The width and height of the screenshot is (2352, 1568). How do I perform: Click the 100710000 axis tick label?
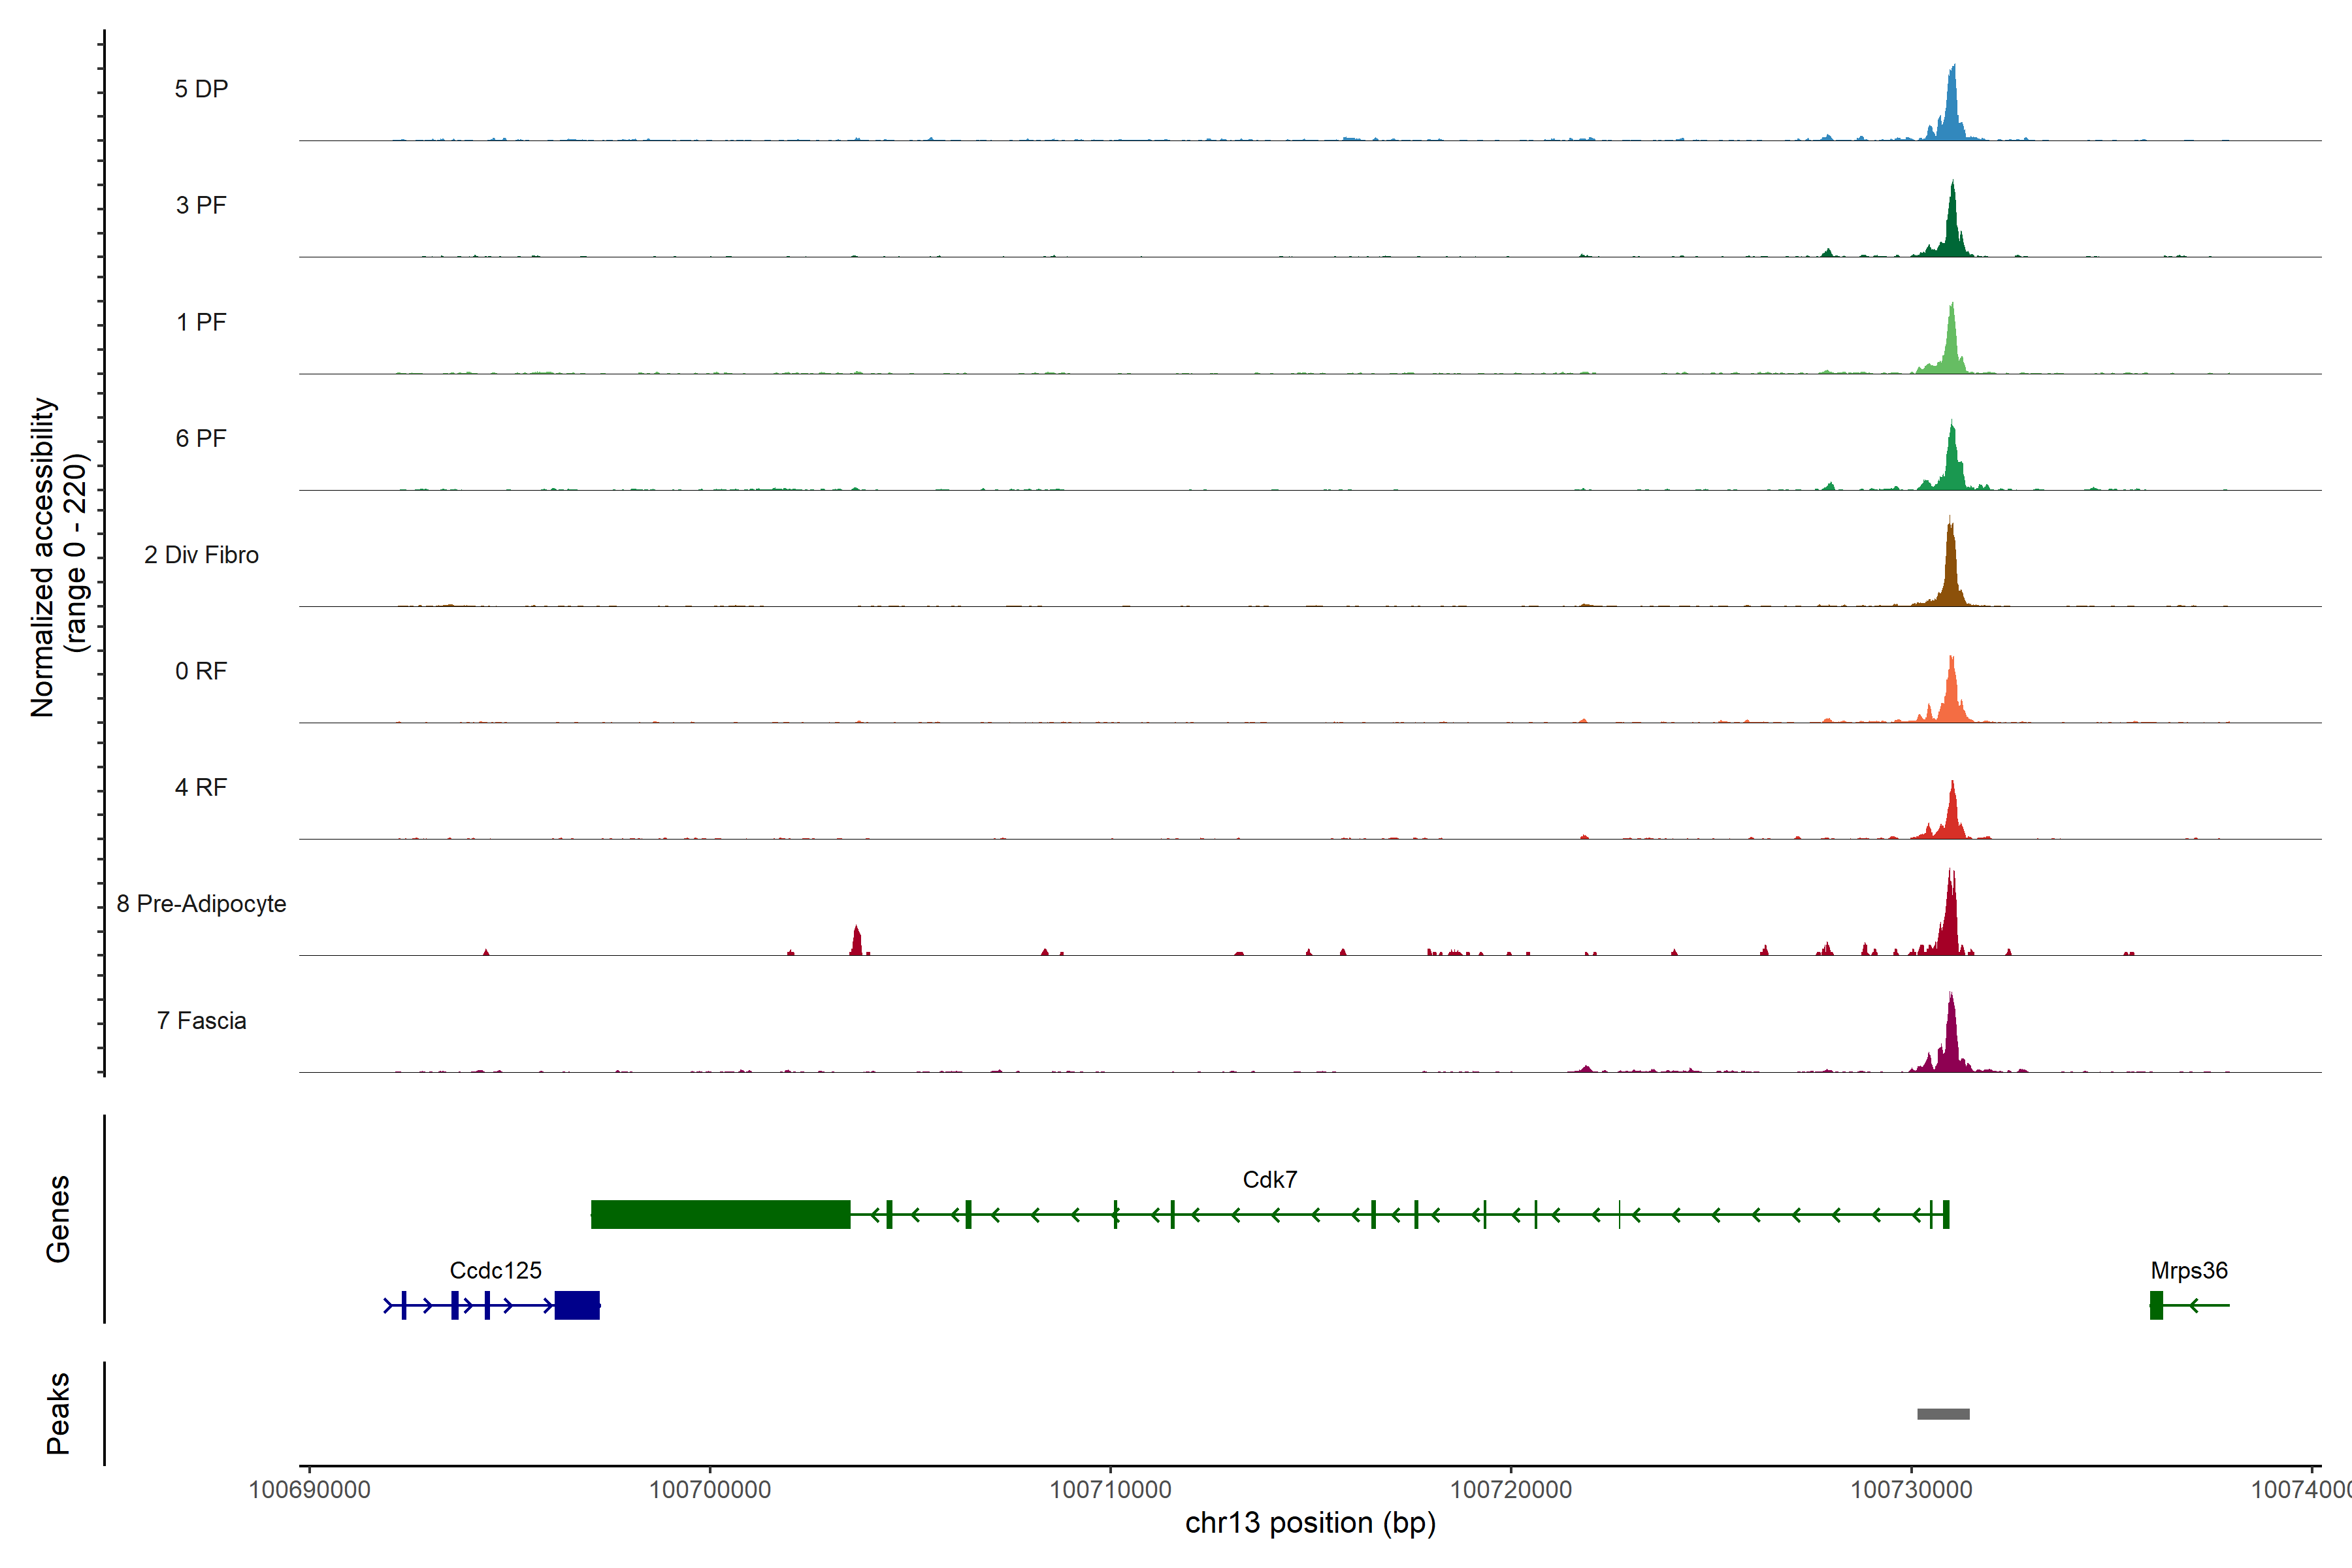click(1110, 1489)
